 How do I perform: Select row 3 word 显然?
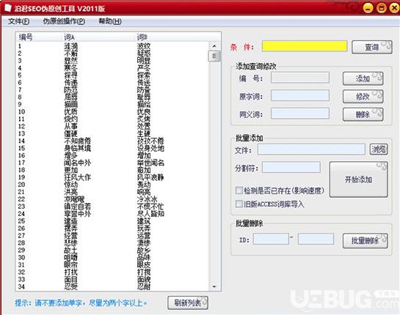70,61
